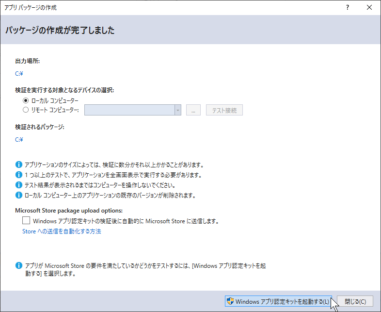
Task: Click the shield icon on the launch button
Action: (x=230, y=301)
